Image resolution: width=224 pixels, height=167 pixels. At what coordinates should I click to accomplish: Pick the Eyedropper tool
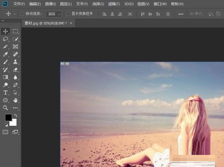[x=5, y=54]
